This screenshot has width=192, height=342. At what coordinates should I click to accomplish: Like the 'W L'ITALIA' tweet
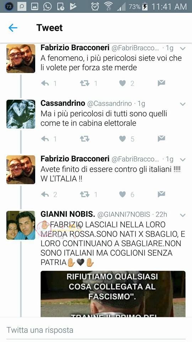(x=123, y=194)
